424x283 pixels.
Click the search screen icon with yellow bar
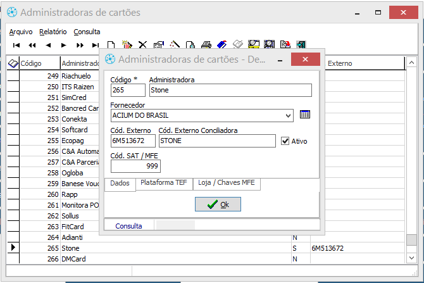[254, 44]
